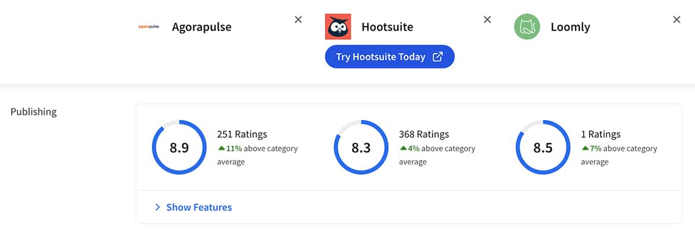Click the Loomly green cat logo
695x236 pixels.
coord(526,27)
